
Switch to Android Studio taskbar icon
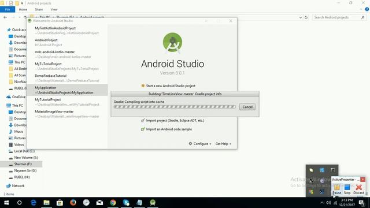click(153, 203)
